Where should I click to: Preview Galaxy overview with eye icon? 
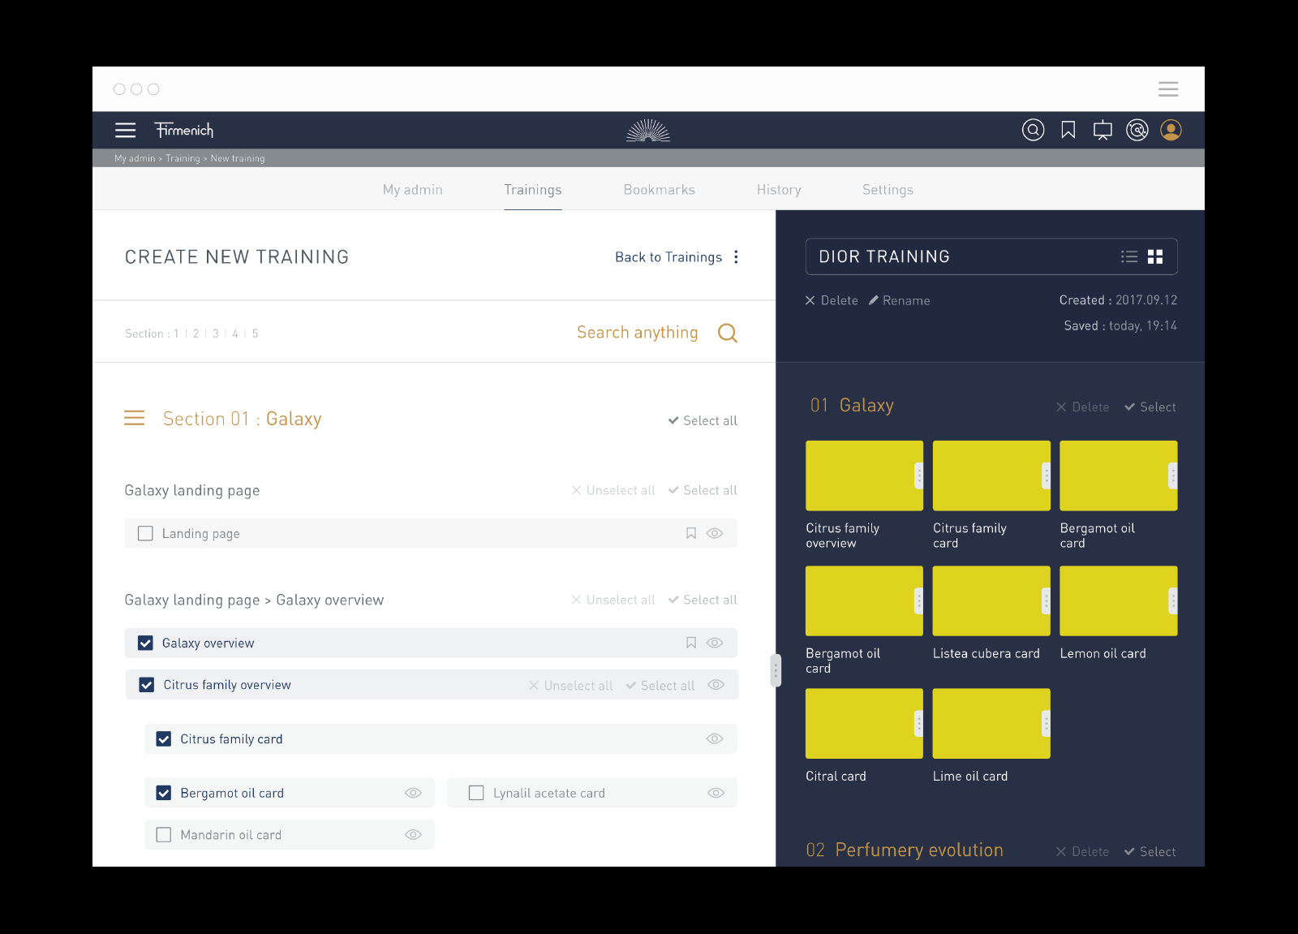coord(715,643)
